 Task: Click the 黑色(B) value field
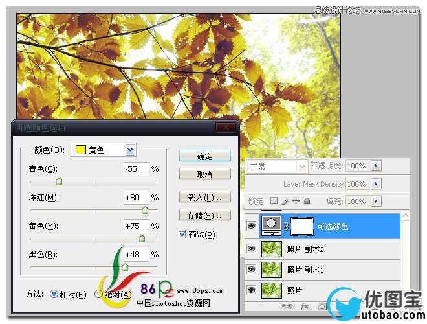point(136,255)
